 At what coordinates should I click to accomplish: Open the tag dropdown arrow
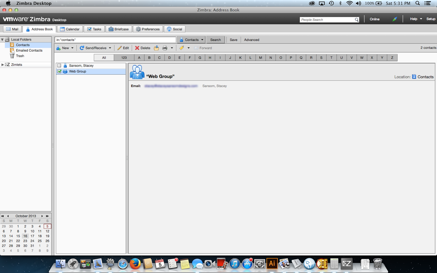pyautogui.click(x=188, y=48)
